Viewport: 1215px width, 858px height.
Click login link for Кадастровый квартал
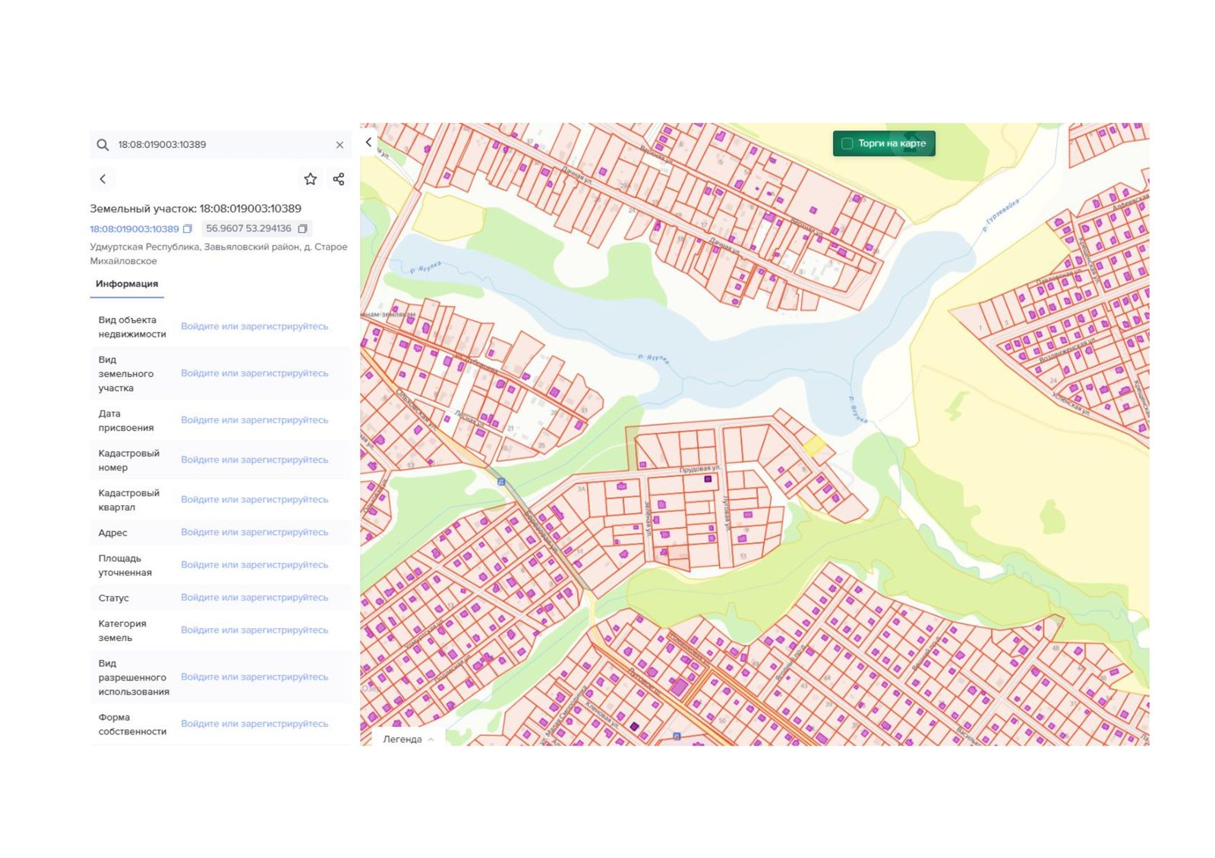pyautogui.click(x=254, y=499)
